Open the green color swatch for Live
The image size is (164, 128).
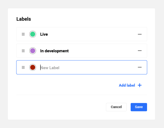tap(33, 34)
